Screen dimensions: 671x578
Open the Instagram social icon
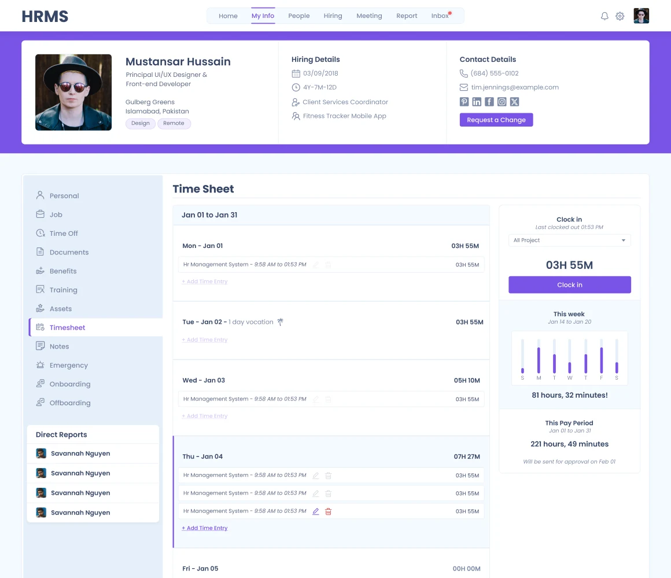(x=502, y=102)
